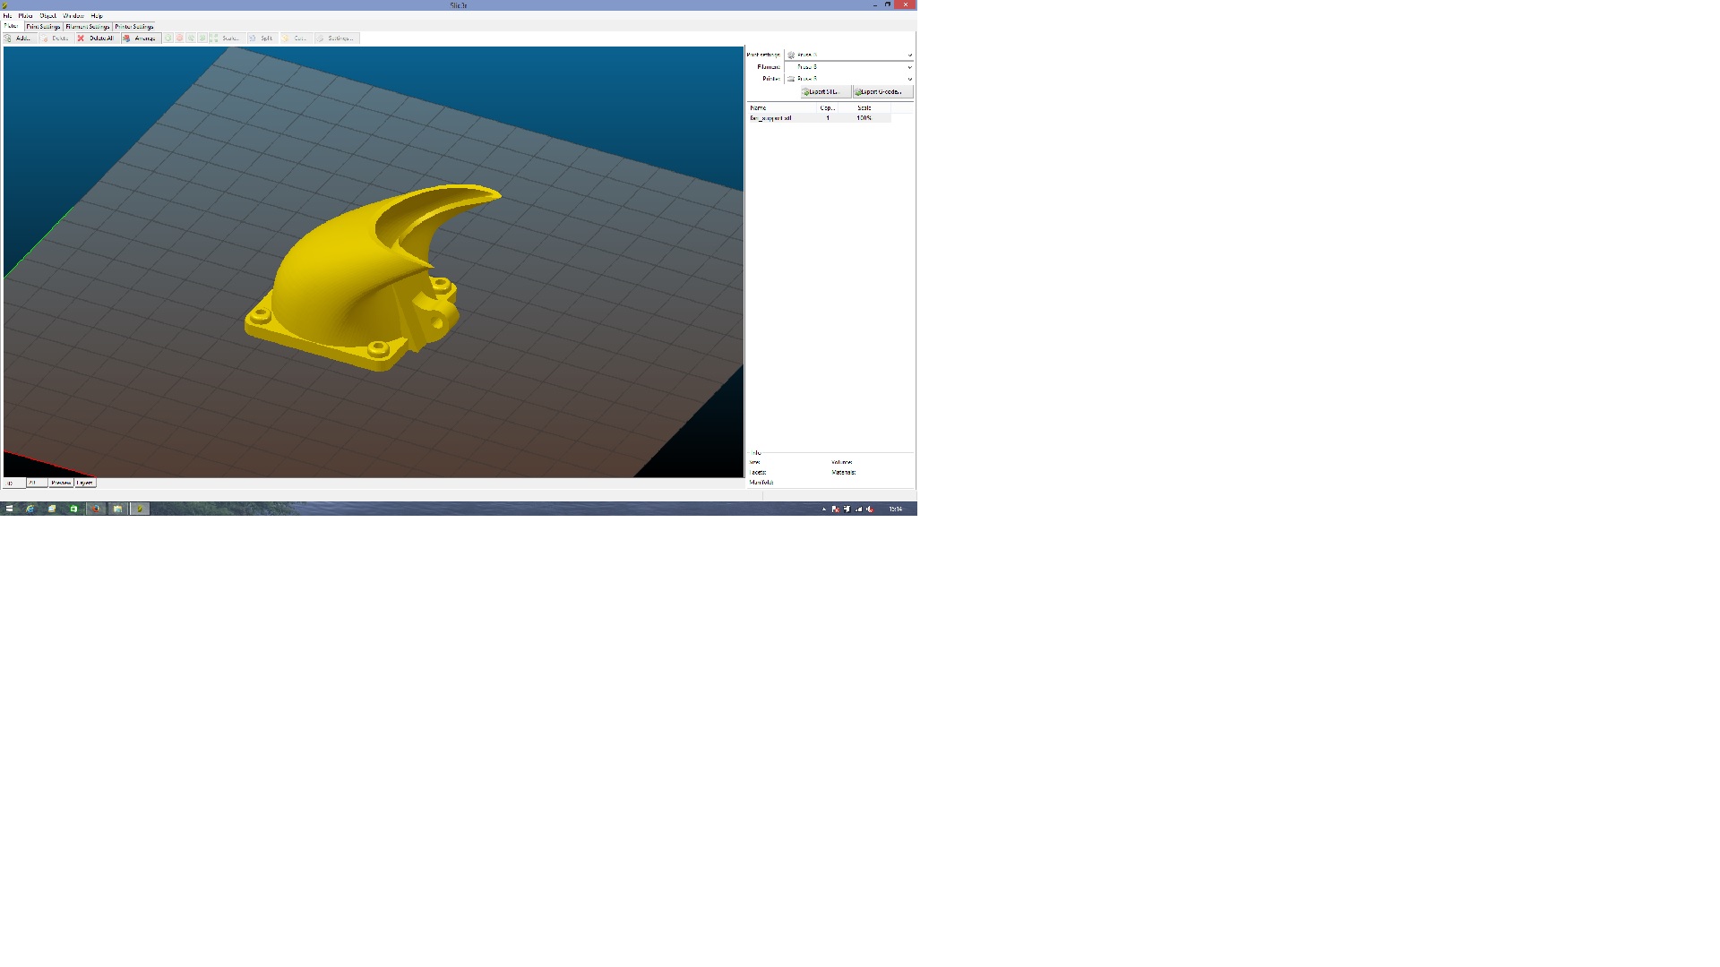Click the Cut object toolbar button
Image resolution: width=1720 pixels, height=967 pixels.
tap(296, 39)
